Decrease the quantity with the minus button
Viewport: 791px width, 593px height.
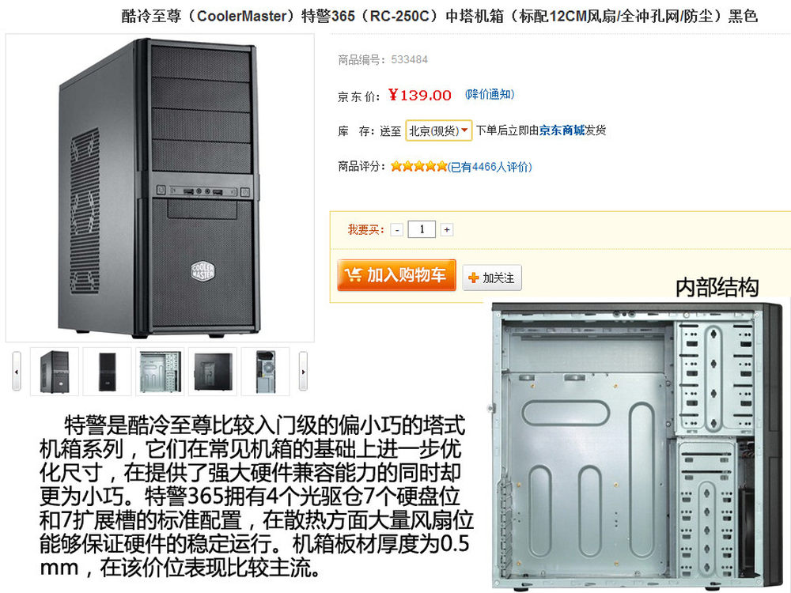397,230
